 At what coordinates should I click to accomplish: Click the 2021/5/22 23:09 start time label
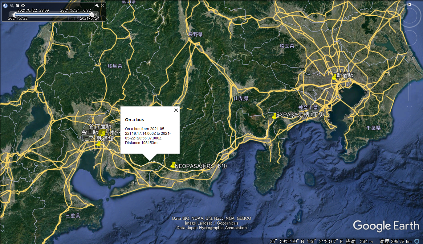pyautogui.click(x=33, y=10)
